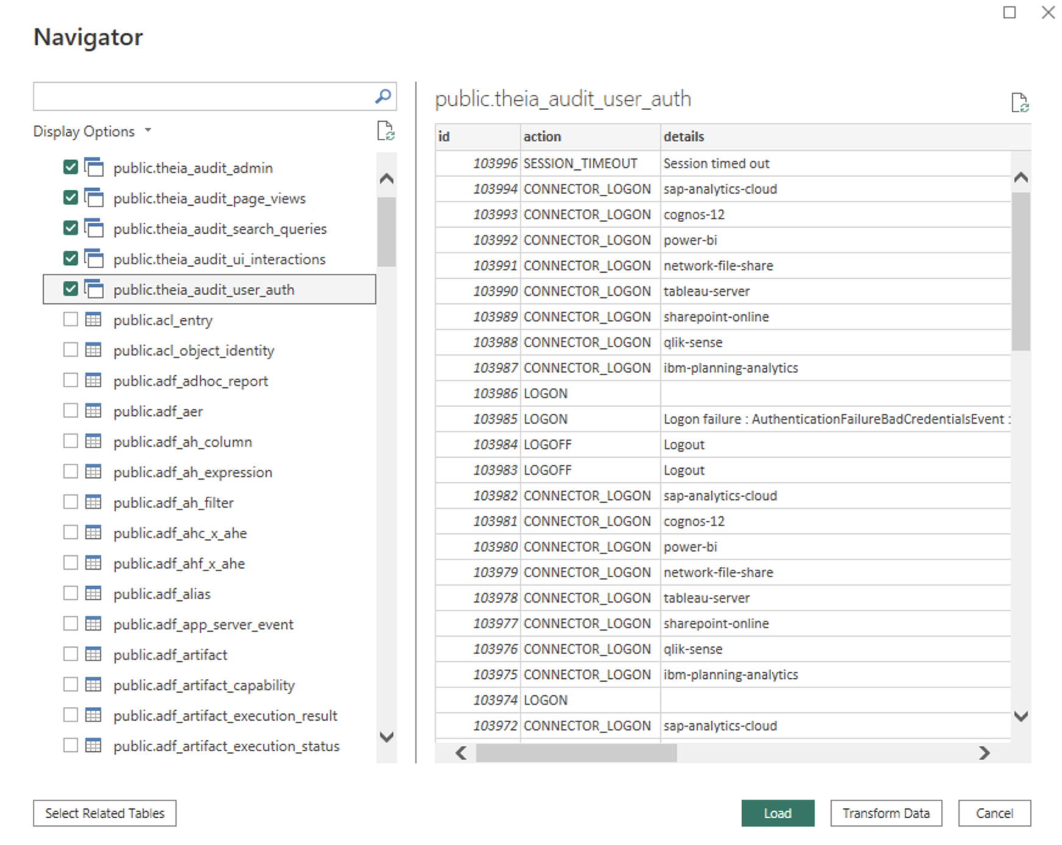This screenshot has height=845, width=1062.
Task: Click the Logon failure details cell
Action: pyautogui.click(x=835, y=419)
